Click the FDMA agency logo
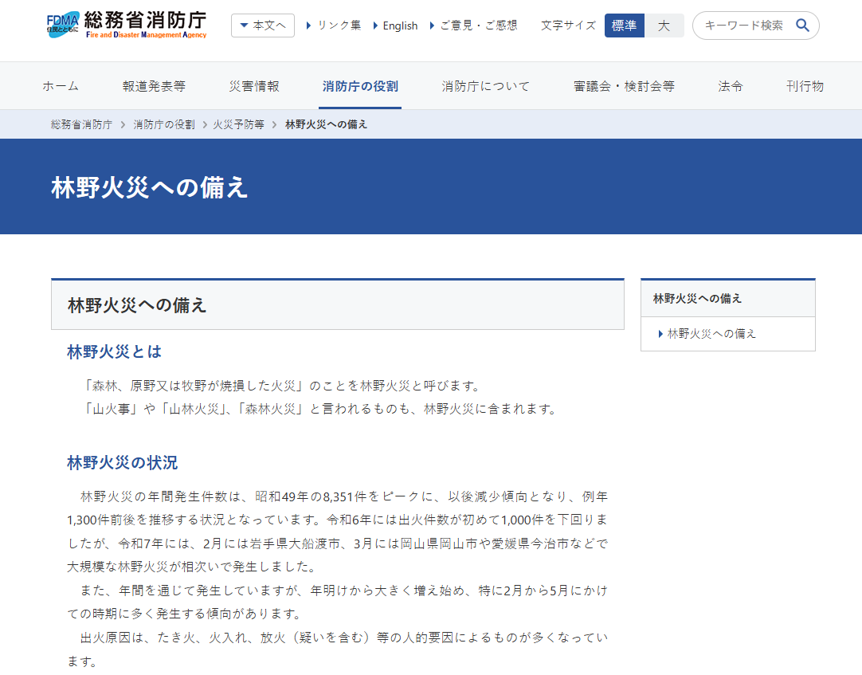Viewport: 862px width, 675px height. [x=127, y=26]
